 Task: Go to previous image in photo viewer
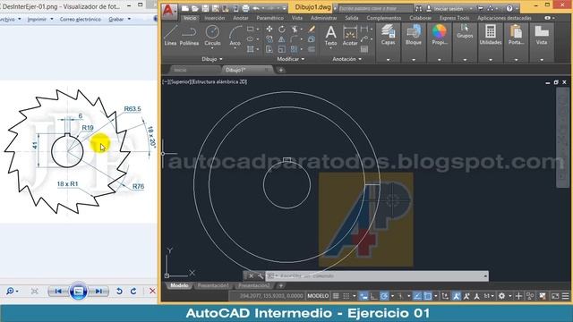[57, 291]
